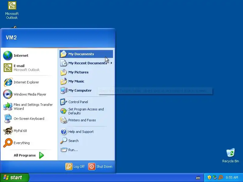Open the Control Panel icon

[63, 102]
